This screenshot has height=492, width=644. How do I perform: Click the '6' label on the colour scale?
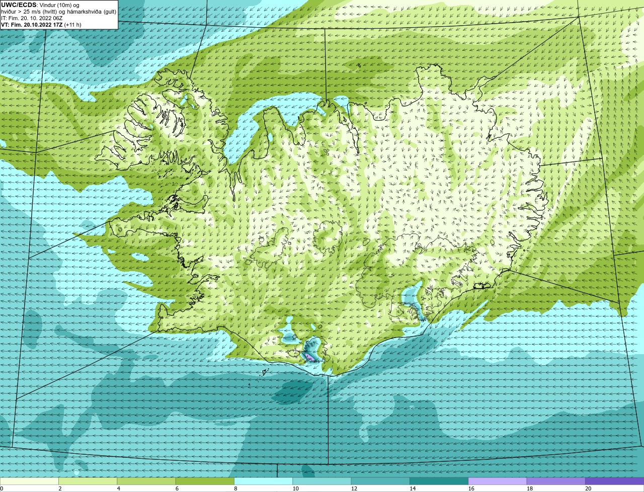click(177, 488)
